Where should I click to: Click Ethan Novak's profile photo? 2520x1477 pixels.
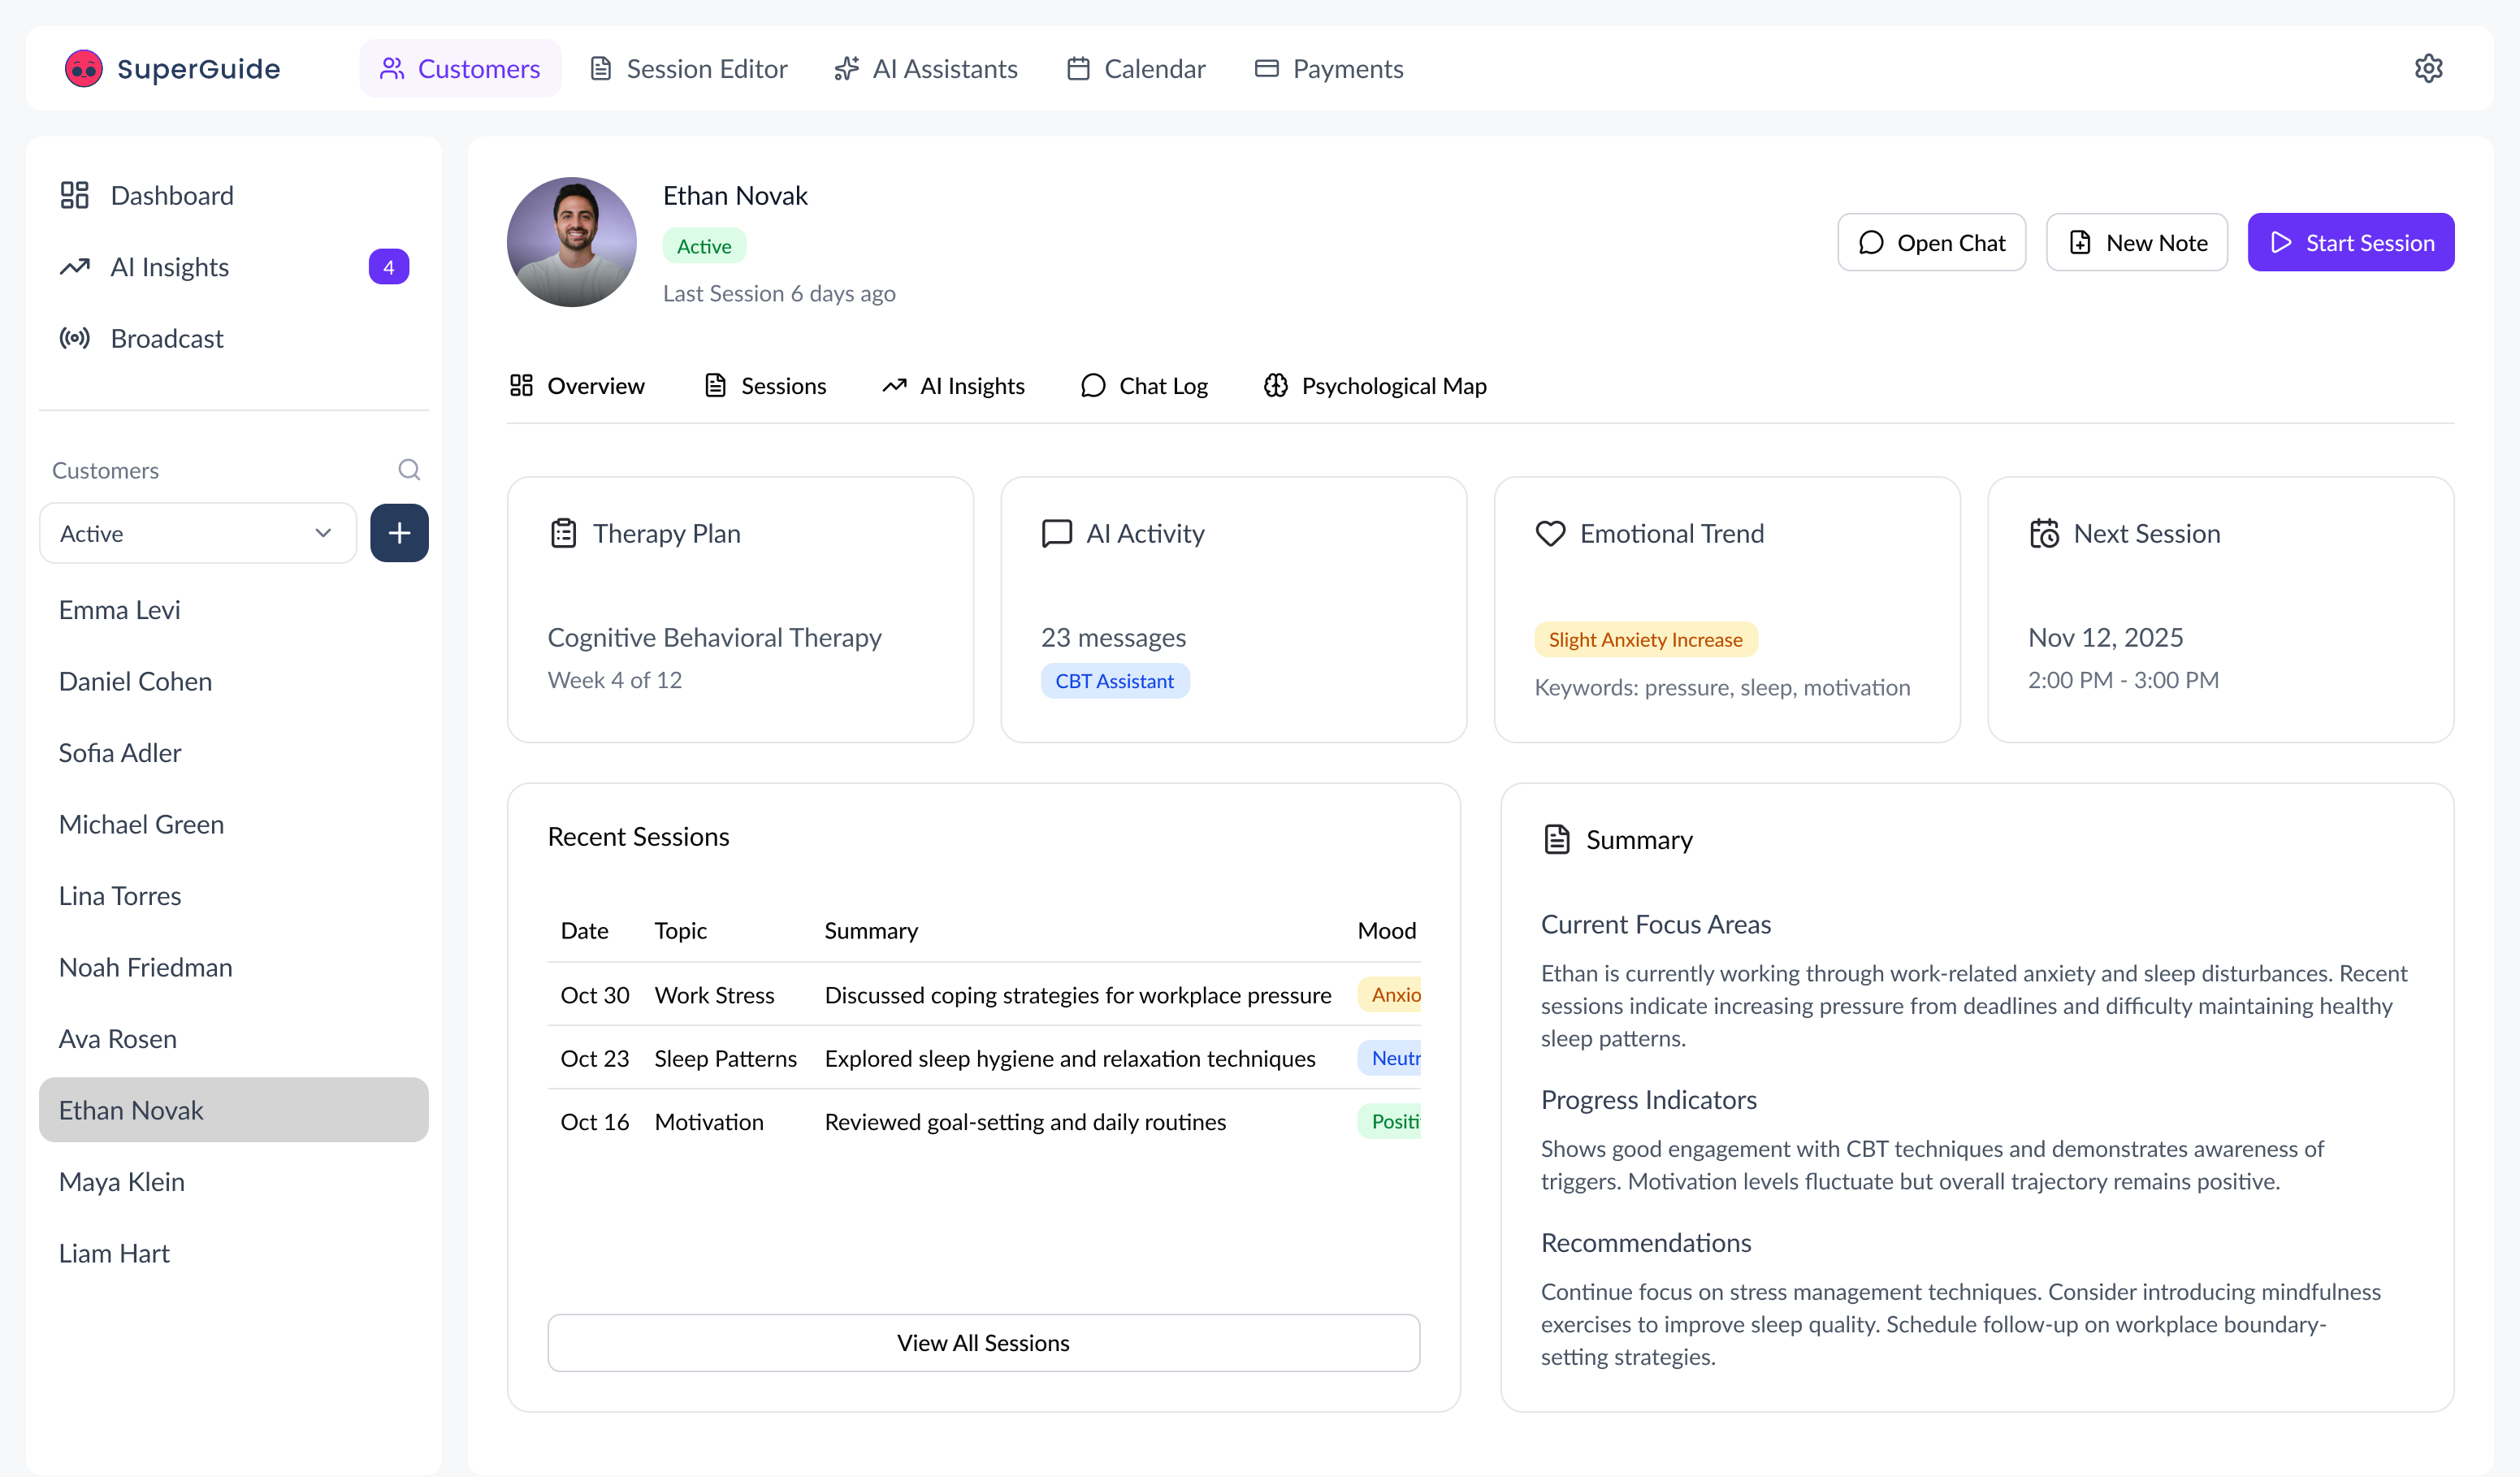[x=571, y=242]
